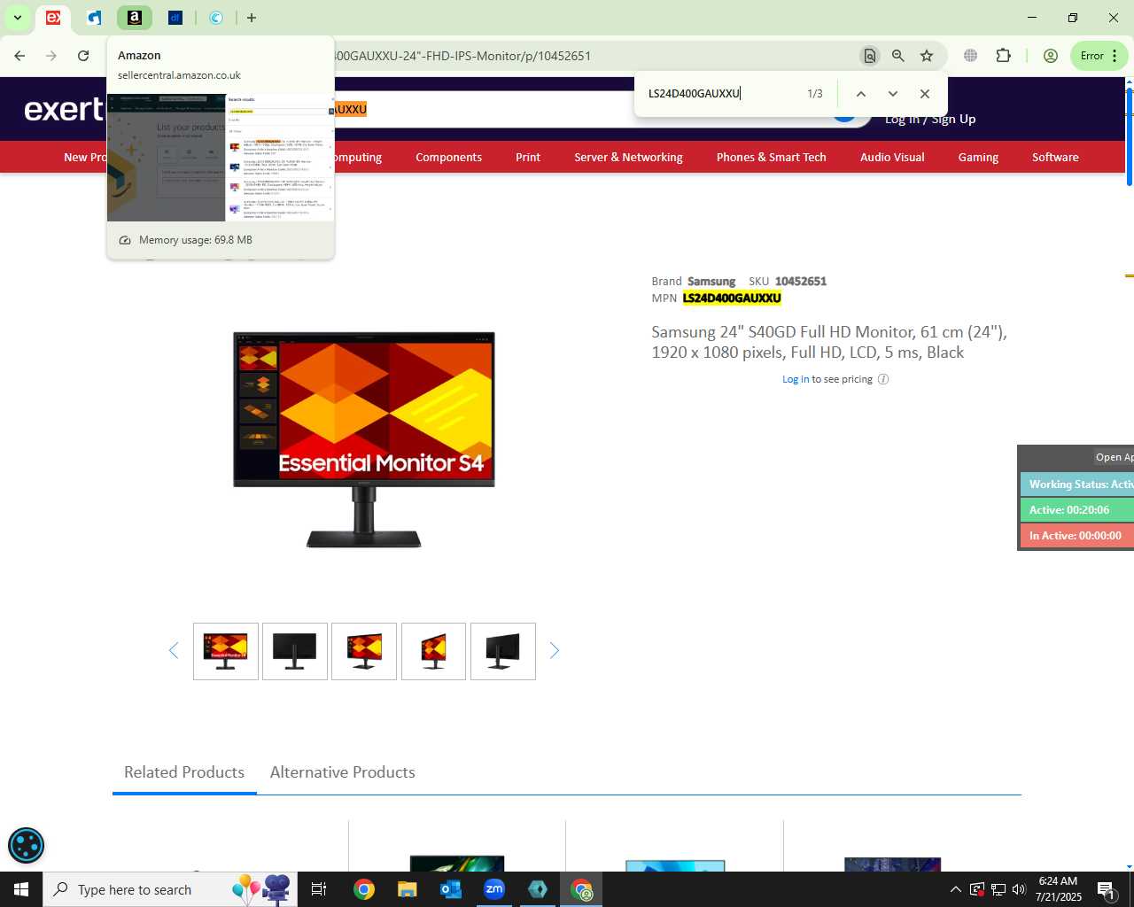Click the main Samsung monitor product image
The image size is (1134, 907).
tap(364, 439)
